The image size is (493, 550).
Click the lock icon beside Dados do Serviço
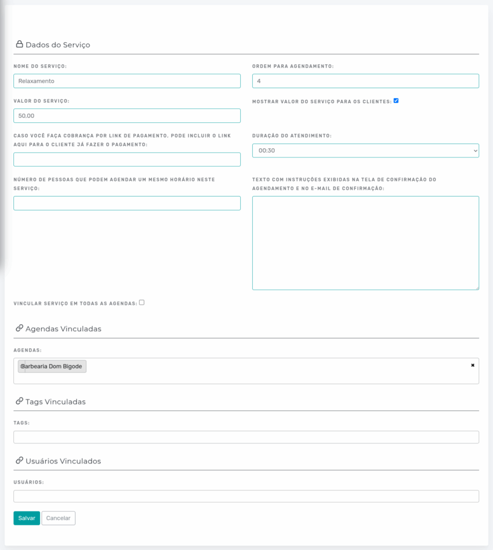[x=19, y=44]
